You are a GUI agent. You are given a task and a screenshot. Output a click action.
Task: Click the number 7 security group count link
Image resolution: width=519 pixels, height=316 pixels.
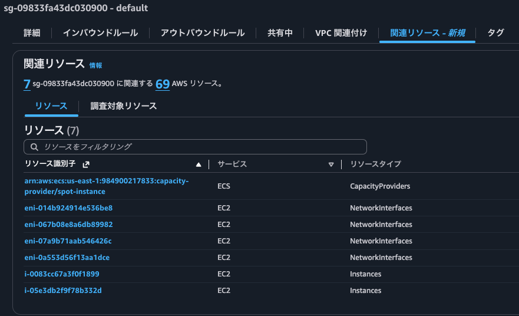[27, 84]
